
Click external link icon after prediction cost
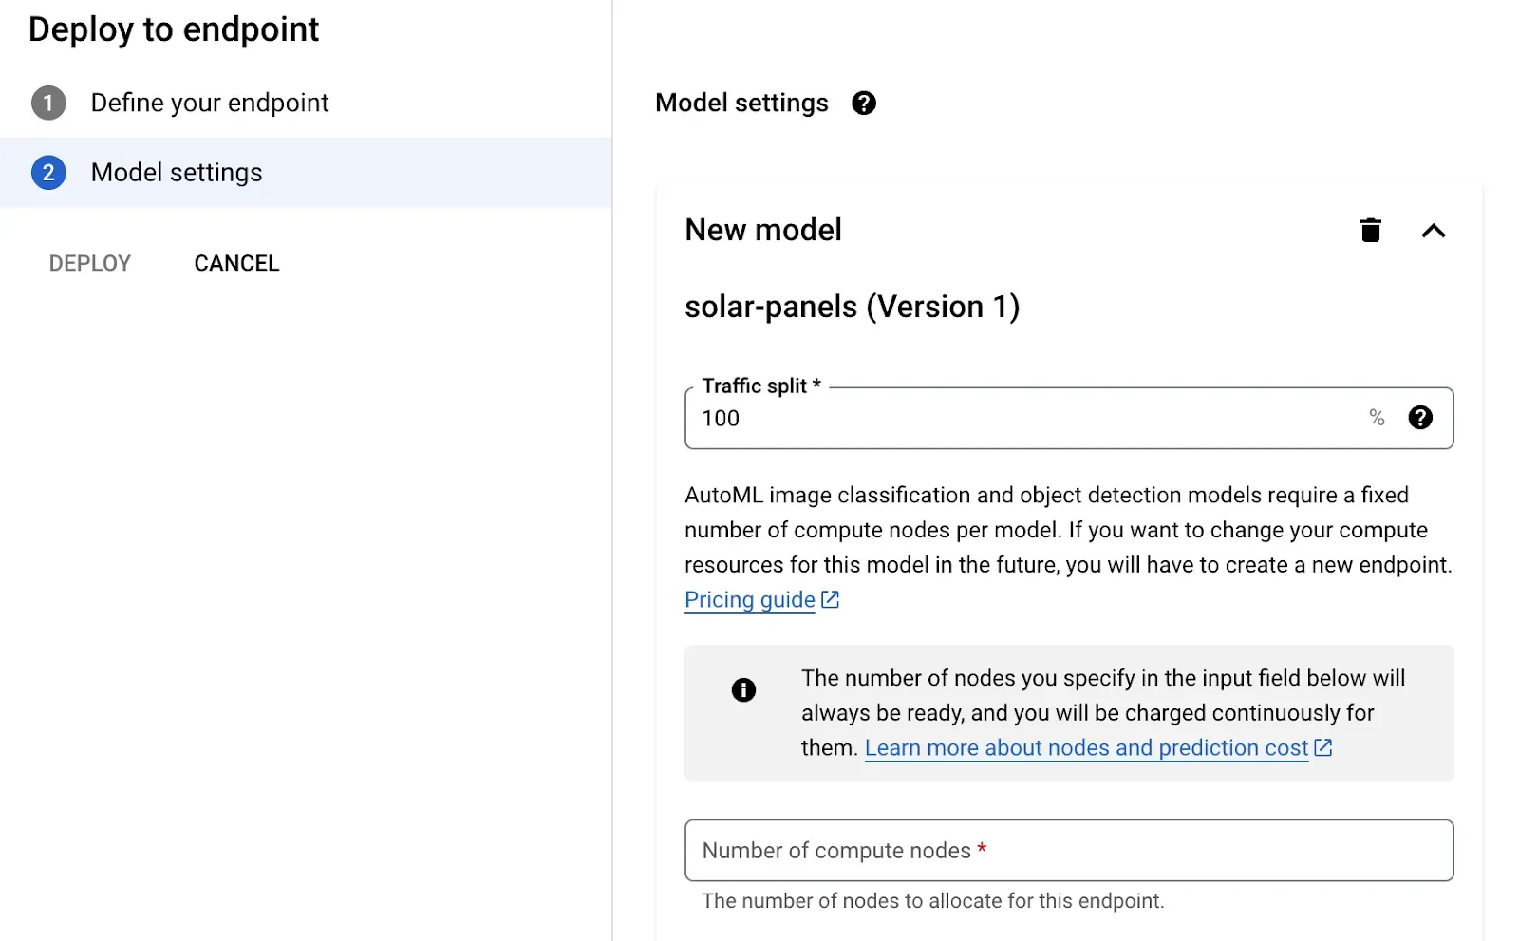tap(1323, 748)
